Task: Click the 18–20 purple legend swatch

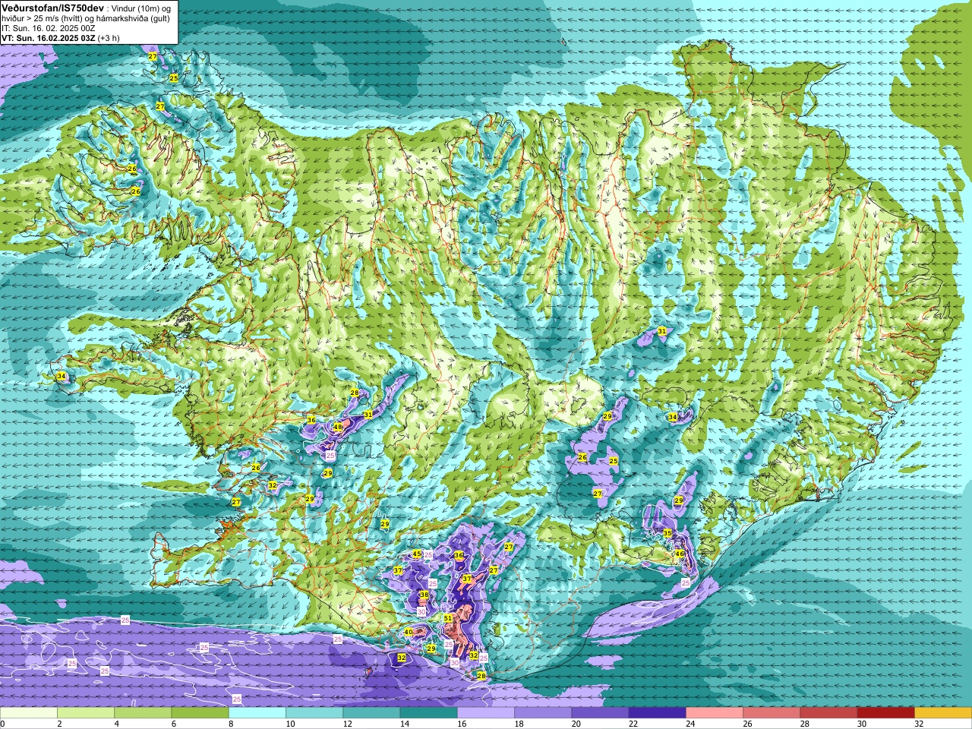Action: [543, 713]
